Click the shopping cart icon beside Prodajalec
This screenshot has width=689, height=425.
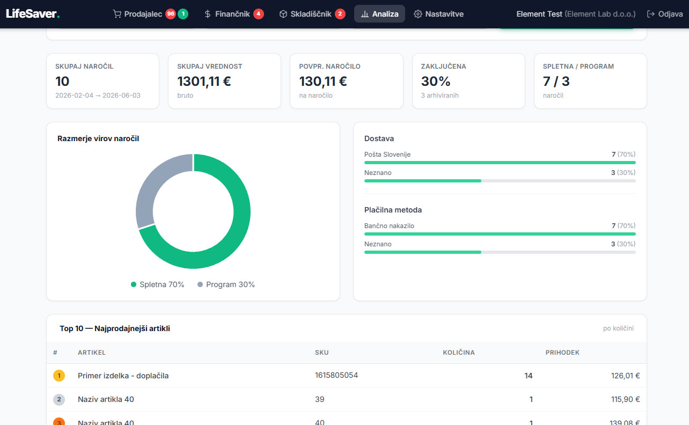[x=117, y=14]
